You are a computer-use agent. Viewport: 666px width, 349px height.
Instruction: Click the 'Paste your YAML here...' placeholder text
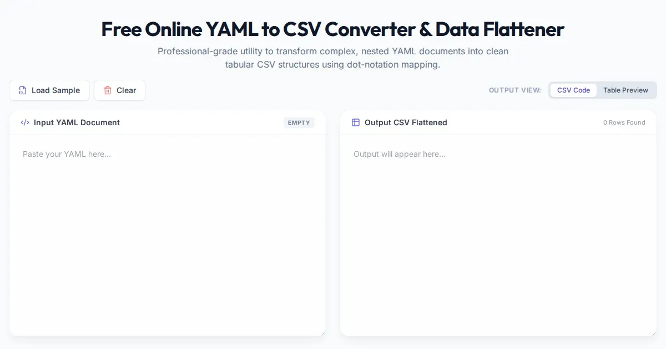(67, 154)
